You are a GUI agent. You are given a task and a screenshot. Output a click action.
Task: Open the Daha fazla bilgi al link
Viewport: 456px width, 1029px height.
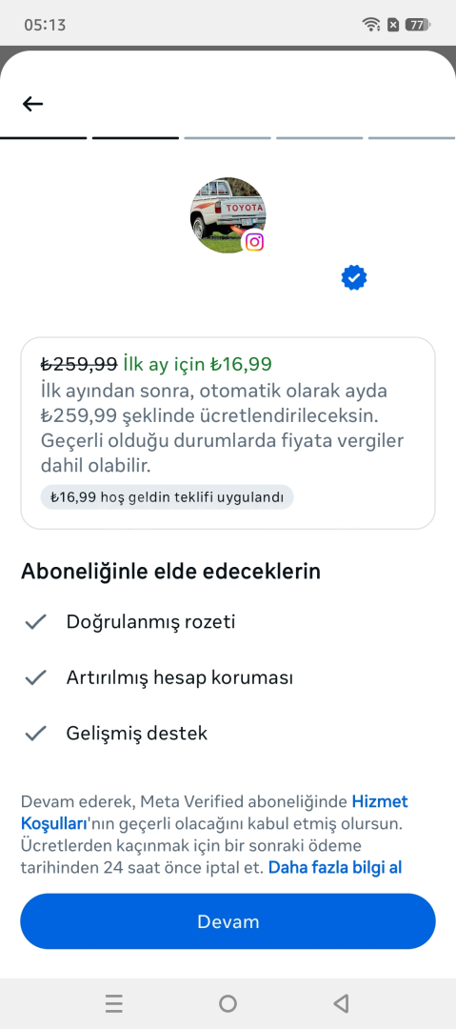pos(334,868)
